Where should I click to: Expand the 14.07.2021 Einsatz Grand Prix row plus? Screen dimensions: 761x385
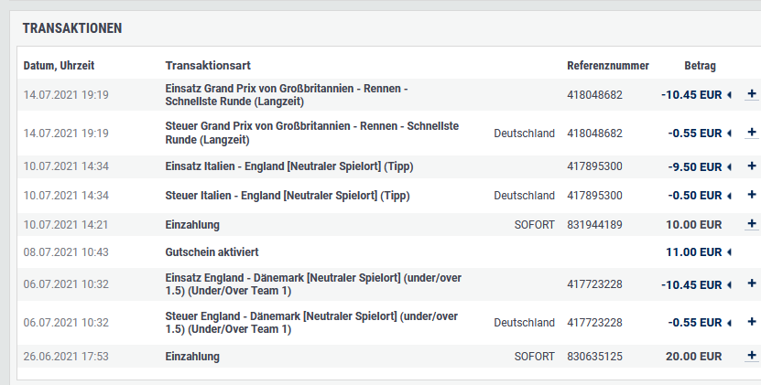click(751, 93)
